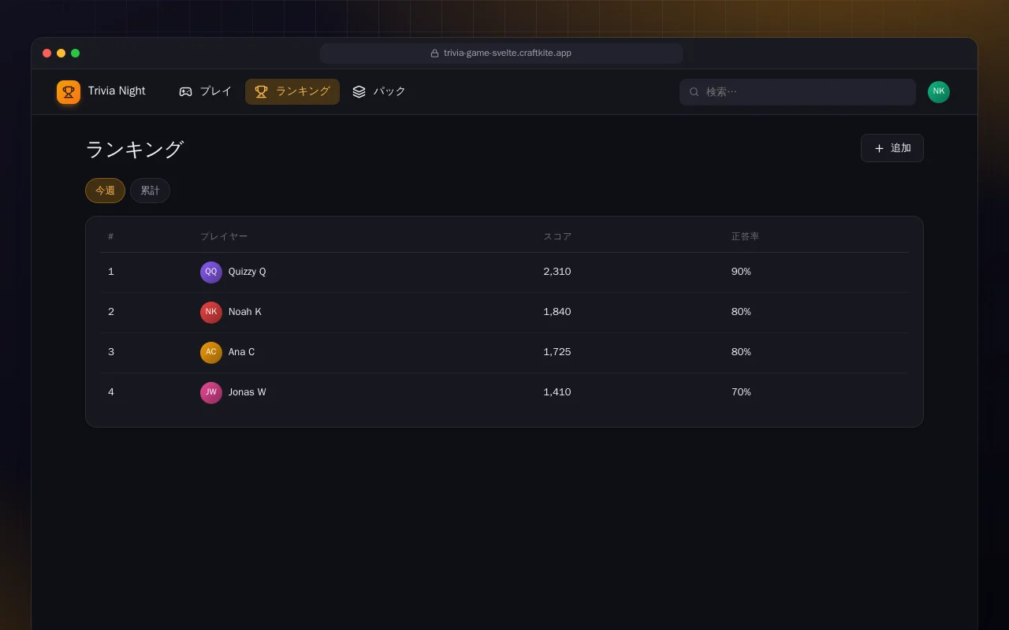1009x630 pixels.
Task: Click the score 2,310
Action: (x=557, y=272)
